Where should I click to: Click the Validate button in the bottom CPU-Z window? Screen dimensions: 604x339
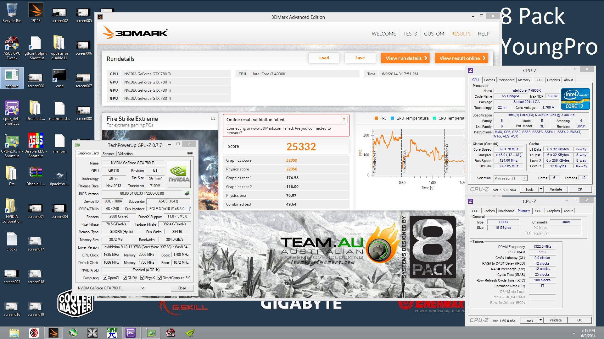[555, 320]
